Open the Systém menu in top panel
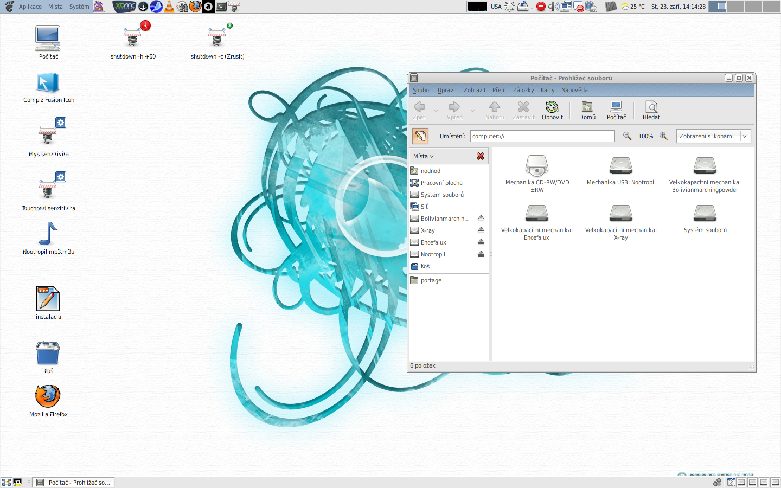781x488 pixels. pos(79,7)
